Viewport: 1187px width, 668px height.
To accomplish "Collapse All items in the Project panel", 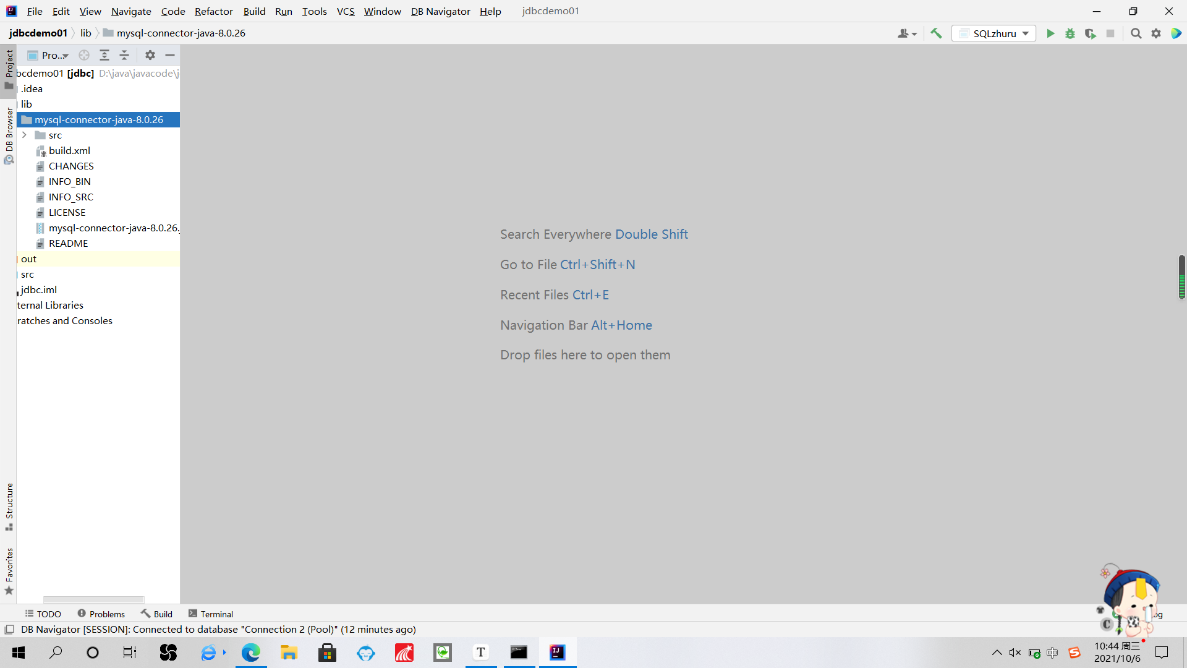I will click(x=124, y=55).
